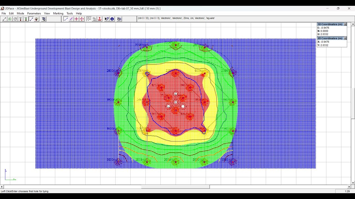Open the blue information icon

click(112, 19)
